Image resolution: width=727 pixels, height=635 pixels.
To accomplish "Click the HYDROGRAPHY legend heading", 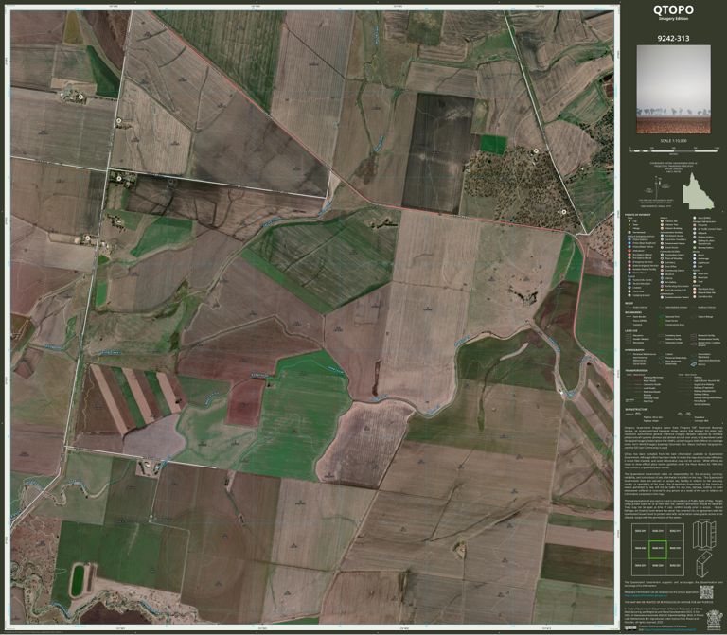I will pos(635,350).
